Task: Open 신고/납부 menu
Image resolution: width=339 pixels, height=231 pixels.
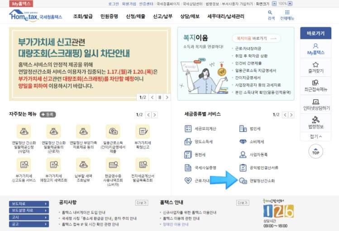Action: [163, 16]
